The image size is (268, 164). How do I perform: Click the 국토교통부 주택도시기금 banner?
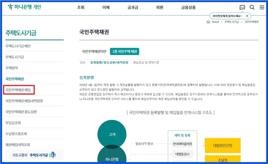coord(34,155)
